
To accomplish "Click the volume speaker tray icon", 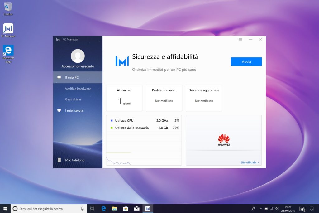I will (277, 209).
